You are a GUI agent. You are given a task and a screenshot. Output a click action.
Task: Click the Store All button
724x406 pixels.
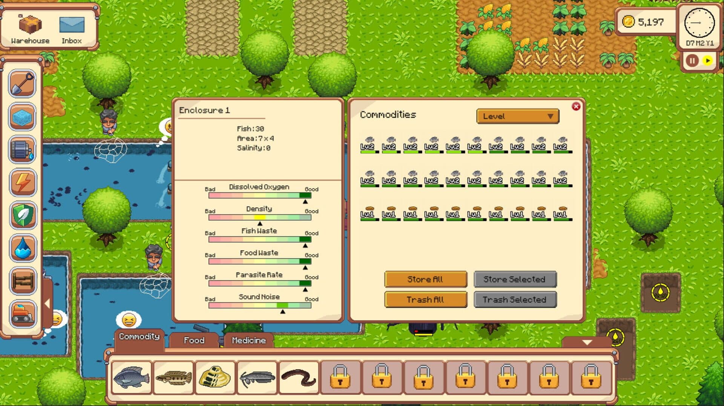pyautogui.click(x=425, y=279)
